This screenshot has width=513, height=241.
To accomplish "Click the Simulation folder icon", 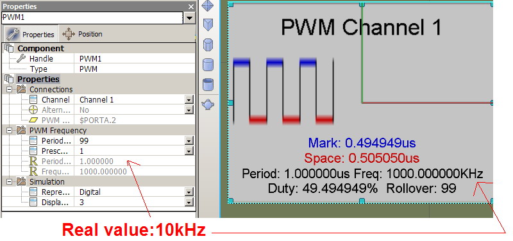I will (21, 181).
